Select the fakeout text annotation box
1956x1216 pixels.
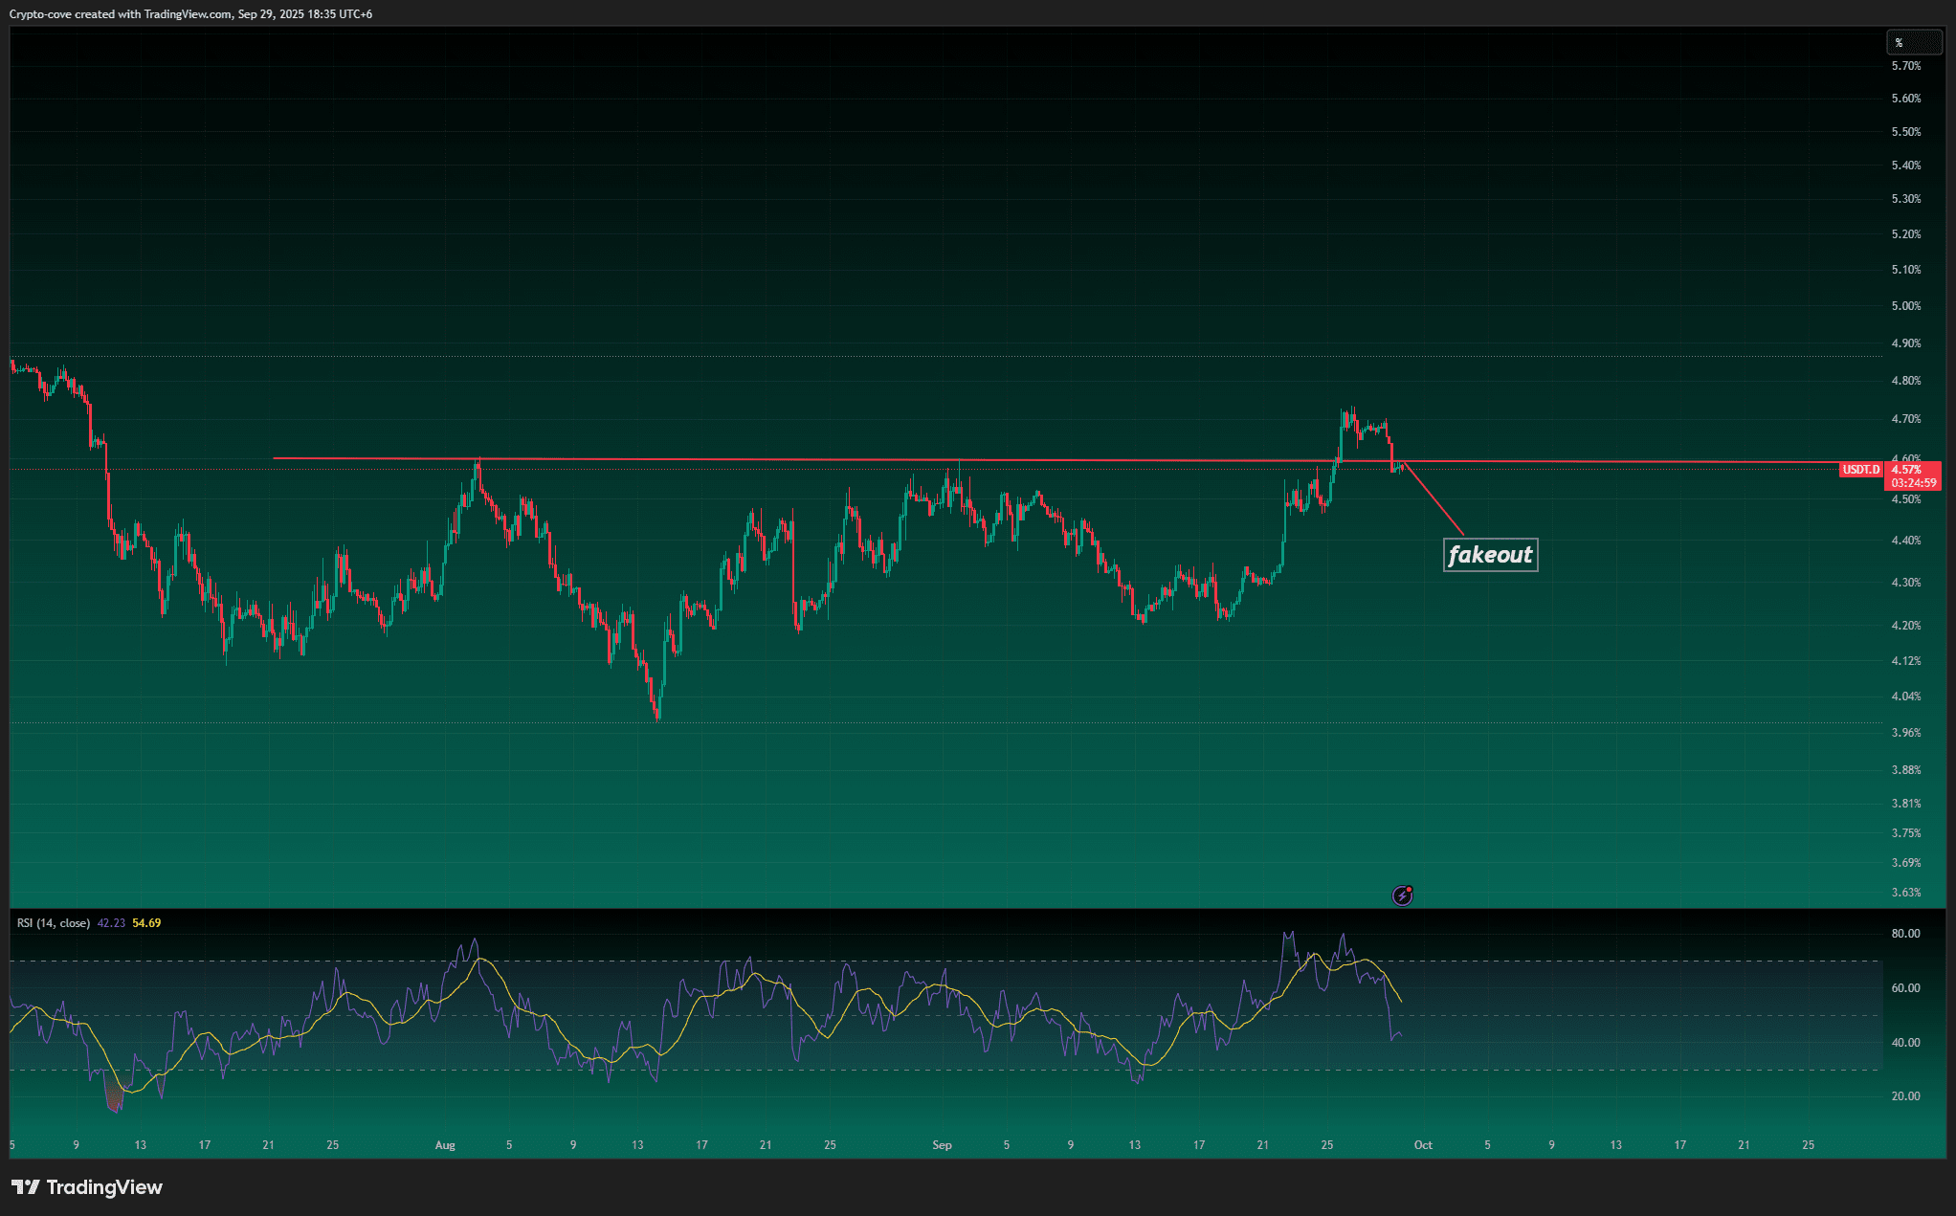click(x=1490, y=555)
